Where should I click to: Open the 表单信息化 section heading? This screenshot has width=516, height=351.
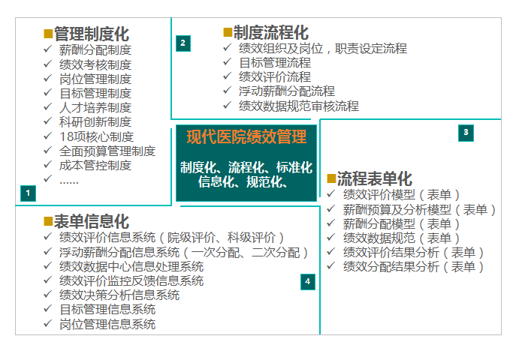click(92, 221)
